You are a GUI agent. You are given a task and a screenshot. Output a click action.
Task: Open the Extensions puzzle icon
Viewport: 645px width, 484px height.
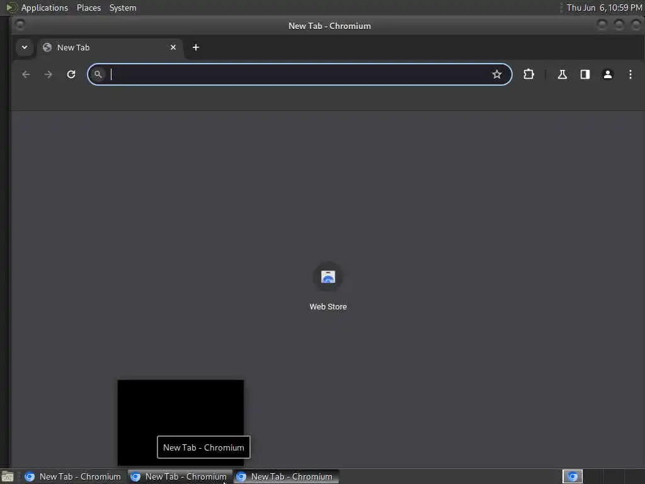click(x=528, y=74)
